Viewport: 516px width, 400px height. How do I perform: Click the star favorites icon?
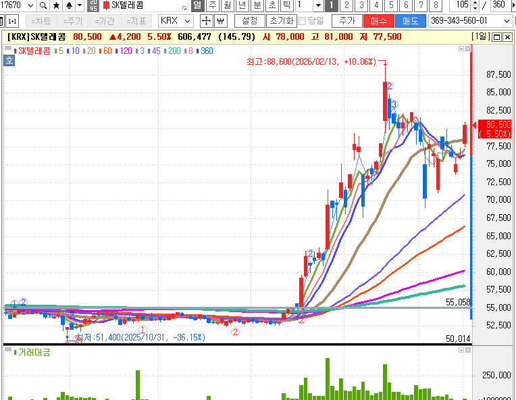pyautogui.click(x=56, y=5)
